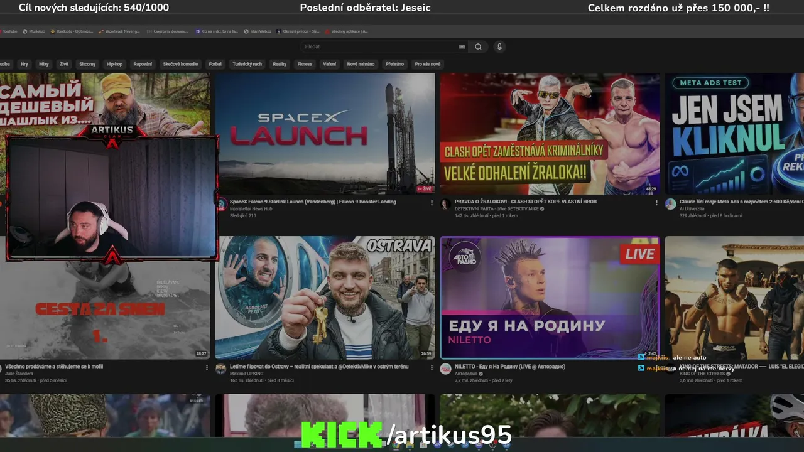The width and height of the screenshot is (804, 452).
Task: Open the Cesta za snem video thumbnail
Action: pos(105,309)
